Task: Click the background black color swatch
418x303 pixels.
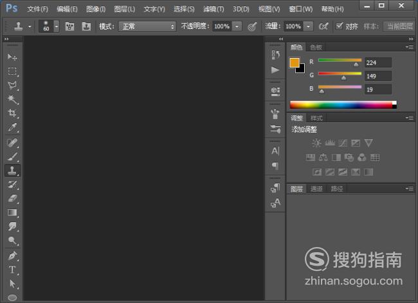Action: coord(301,69)
